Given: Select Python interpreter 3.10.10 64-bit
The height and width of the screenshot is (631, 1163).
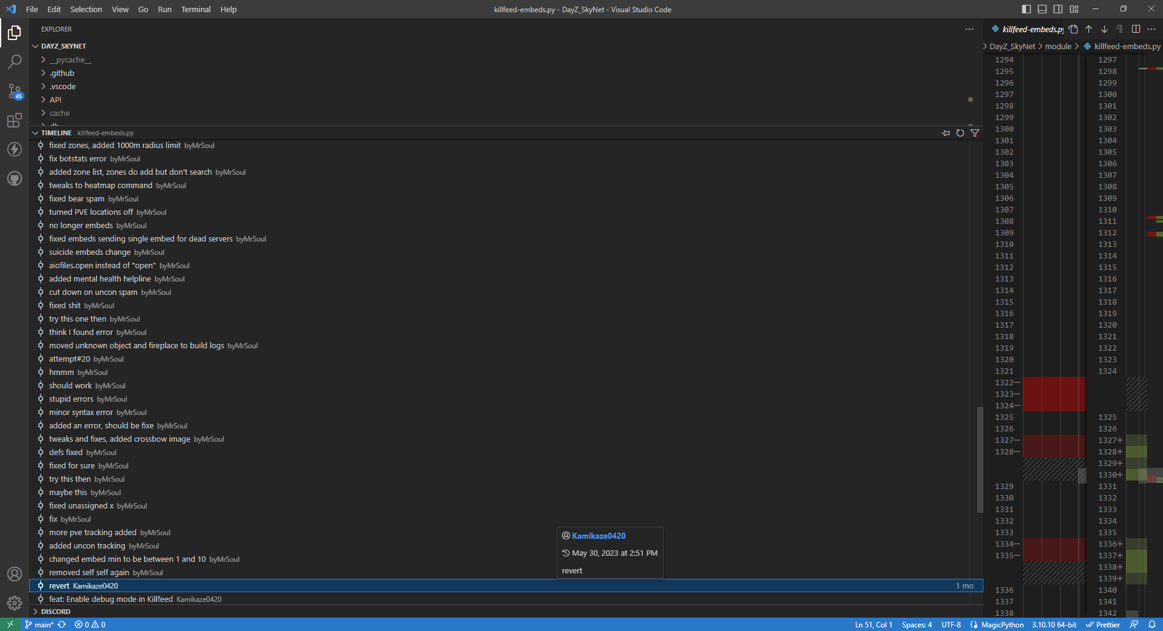Looking at the screenshot, I should tap(1054, 624).
